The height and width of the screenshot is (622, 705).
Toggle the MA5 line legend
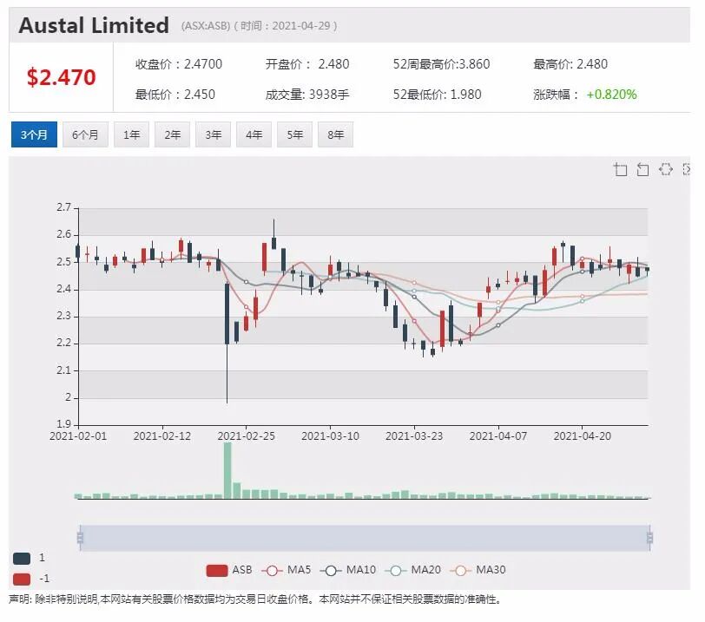(x=286, y=570)
